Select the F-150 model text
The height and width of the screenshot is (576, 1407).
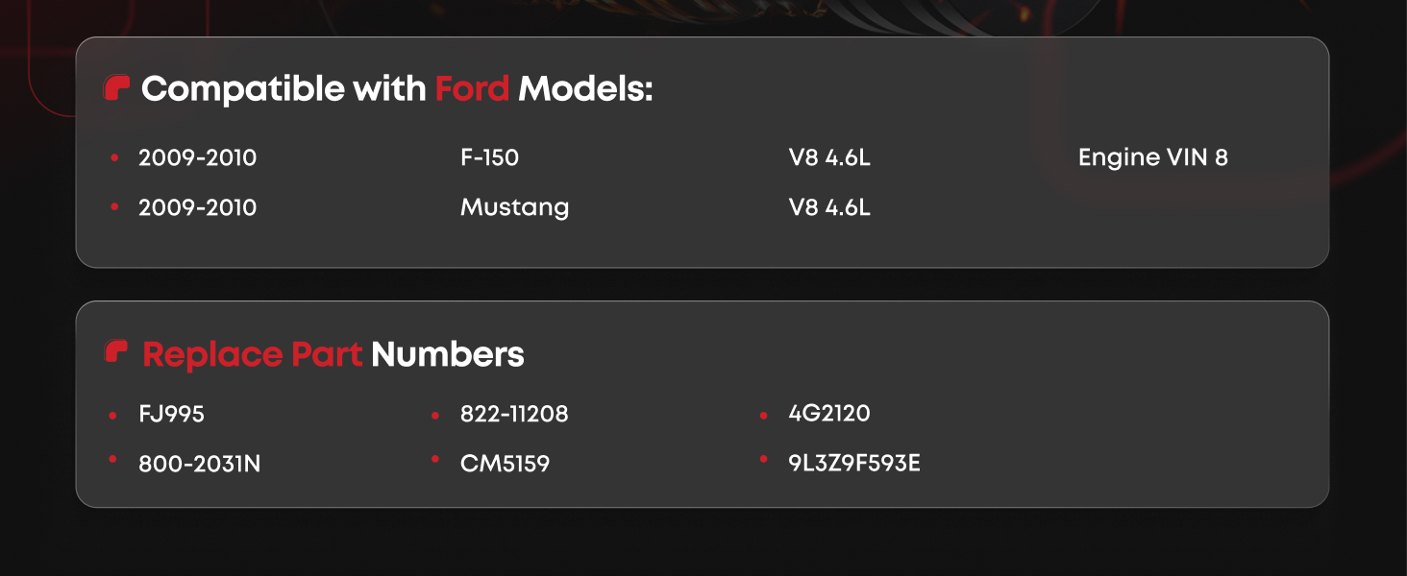pyautogui.click(x=489, y=157)
